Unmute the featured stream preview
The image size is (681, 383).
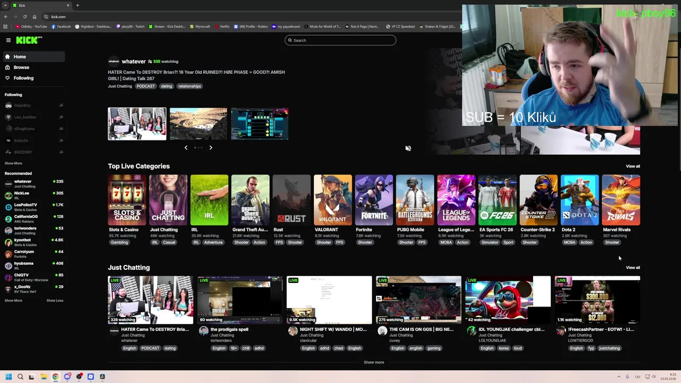[x=408, y=148]
